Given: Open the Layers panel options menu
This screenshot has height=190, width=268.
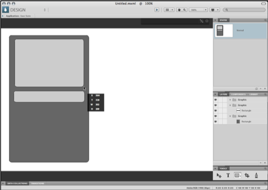Looking at the screenshot, I should coord(265,94).
